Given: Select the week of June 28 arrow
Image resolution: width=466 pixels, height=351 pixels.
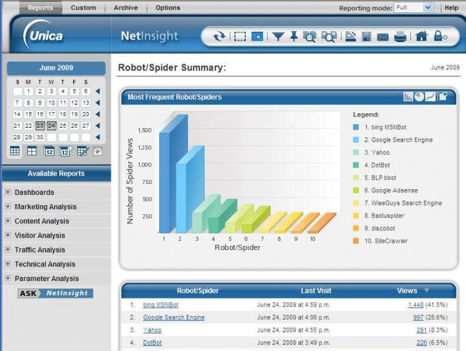Looking at the screenshot, I should click(98, 137).
